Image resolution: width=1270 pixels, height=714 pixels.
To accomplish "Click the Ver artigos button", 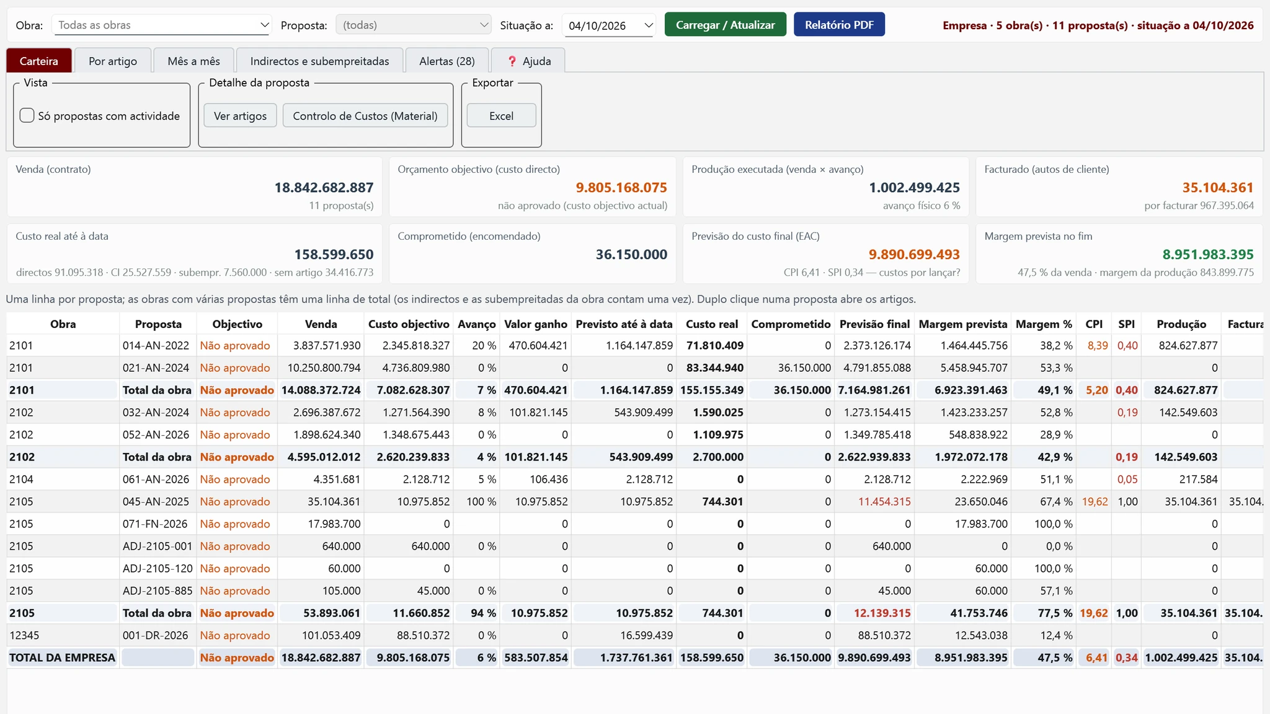I will (x=241, y=116).
